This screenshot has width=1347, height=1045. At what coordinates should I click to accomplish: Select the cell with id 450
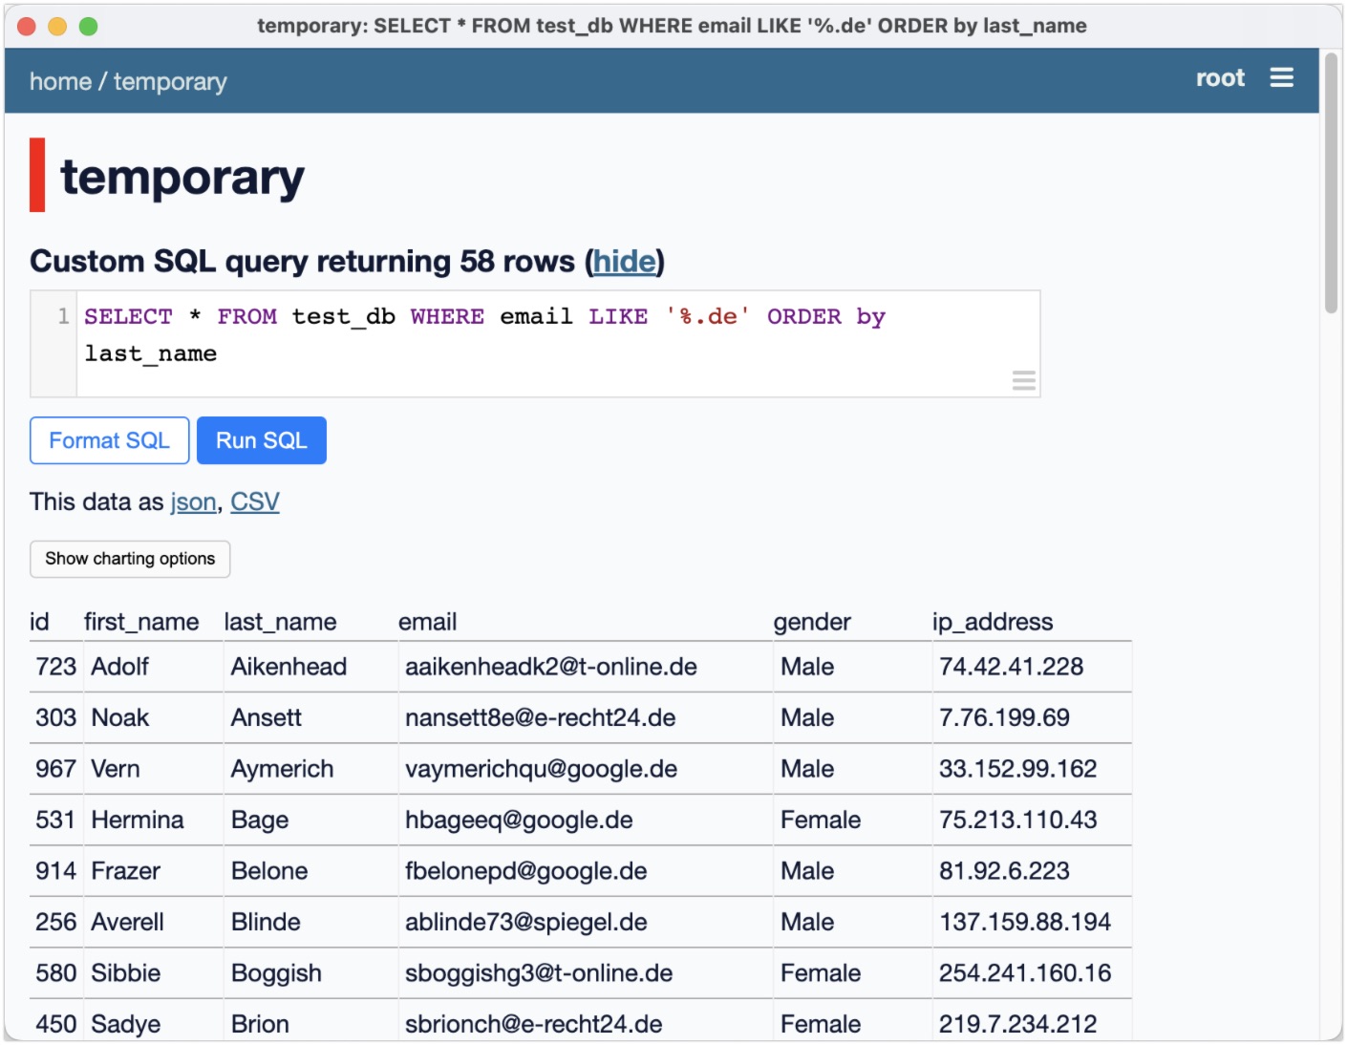coord(56,1022)
